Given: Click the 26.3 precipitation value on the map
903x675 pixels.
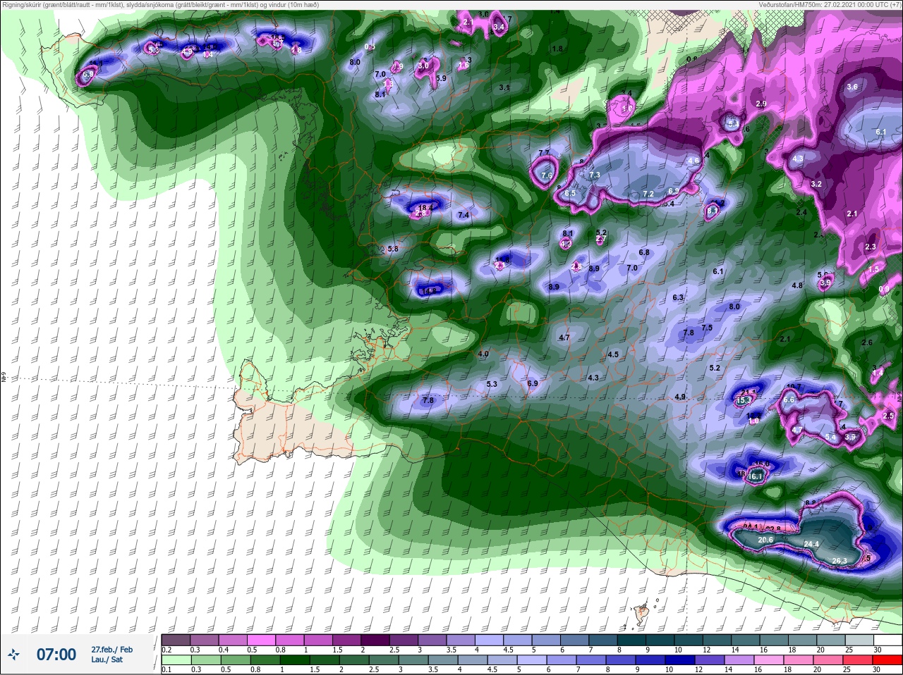Looking at the screenshot, I should tap(840, 561).
